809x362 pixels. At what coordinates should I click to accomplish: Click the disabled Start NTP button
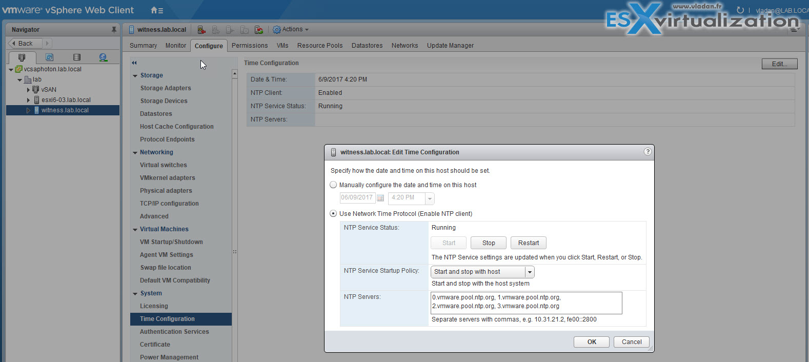click(x=449, y=243)
